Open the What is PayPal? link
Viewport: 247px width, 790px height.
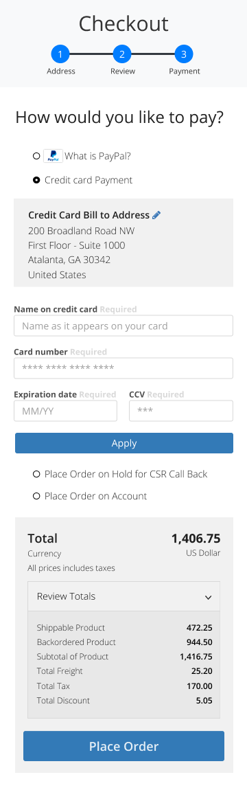point(97,156)
